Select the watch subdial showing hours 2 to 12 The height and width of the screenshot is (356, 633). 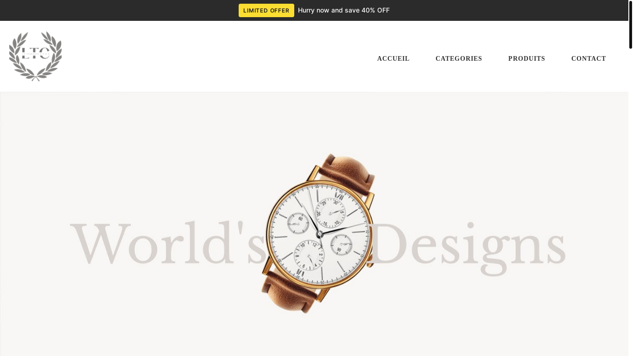pos(309,255)
